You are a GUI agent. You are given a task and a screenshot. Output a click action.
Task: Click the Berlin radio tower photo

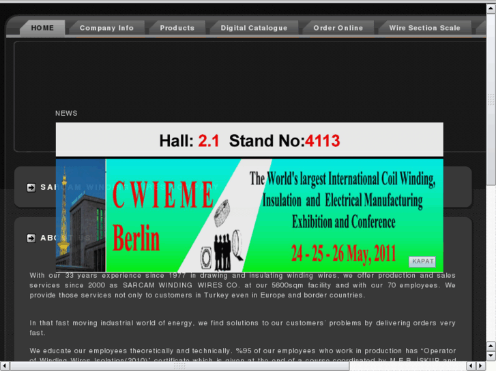[81, 215]
